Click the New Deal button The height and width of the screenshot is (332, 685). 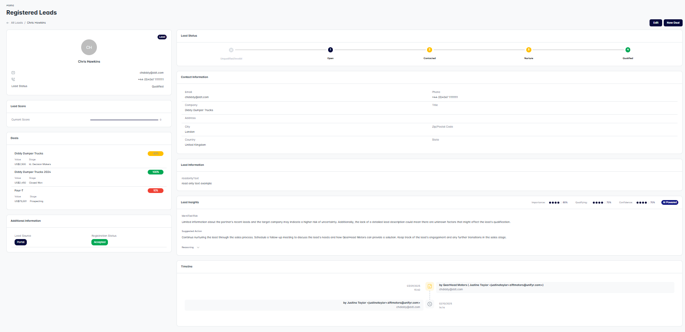click(x=673, y=23)
